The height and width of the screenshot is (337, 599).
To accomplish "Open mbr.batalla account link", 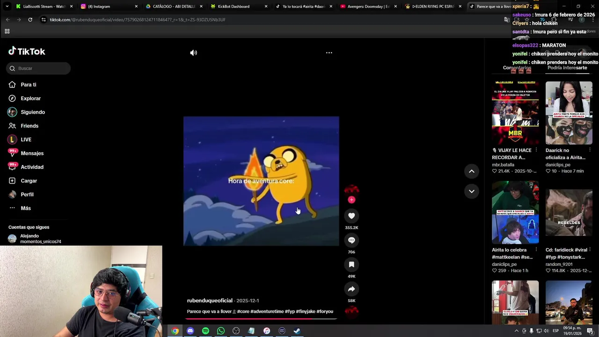I will [x=503, y=165].
